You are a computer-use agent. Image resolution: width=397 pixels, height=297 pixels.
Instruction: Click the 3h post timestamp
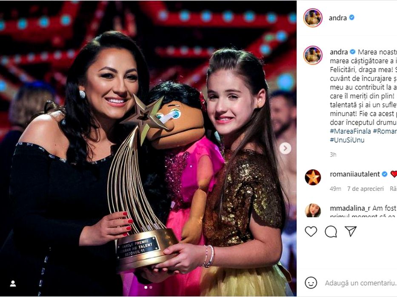coord(333,154)
